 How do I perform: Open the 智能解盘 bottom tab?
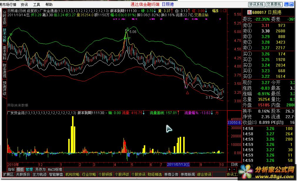pos(56,174)
